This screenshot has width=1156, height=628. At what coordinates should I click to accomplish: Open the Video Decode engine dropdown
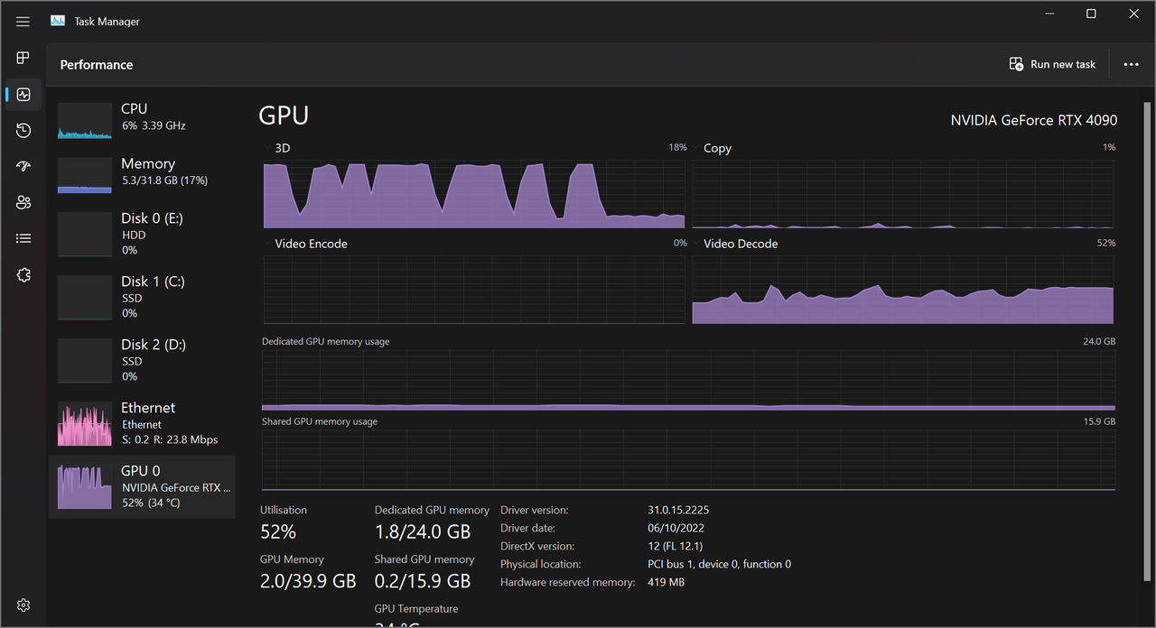[x=735, y=244]
